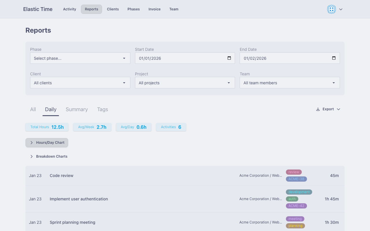The image size is (370, 231).
Task: Expand the Hours/Day Chart section
Action: click(x=47, y=142)
